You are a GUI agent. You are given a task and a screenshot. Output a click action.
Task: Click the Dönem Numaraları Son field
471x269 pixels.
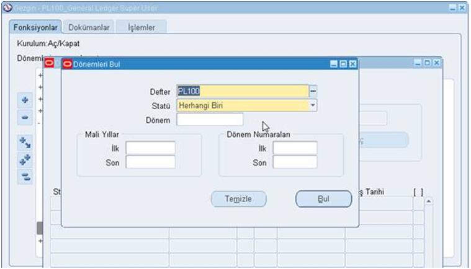pyautogui.click(x=295, y=162)
